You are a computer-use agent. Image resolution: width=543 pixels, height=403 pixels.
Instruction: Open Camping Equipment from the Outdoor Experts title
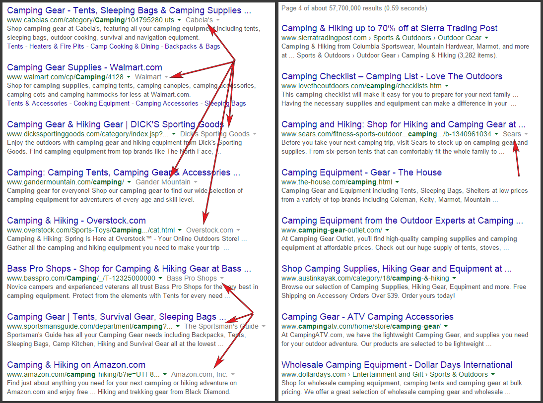[402, 221]
